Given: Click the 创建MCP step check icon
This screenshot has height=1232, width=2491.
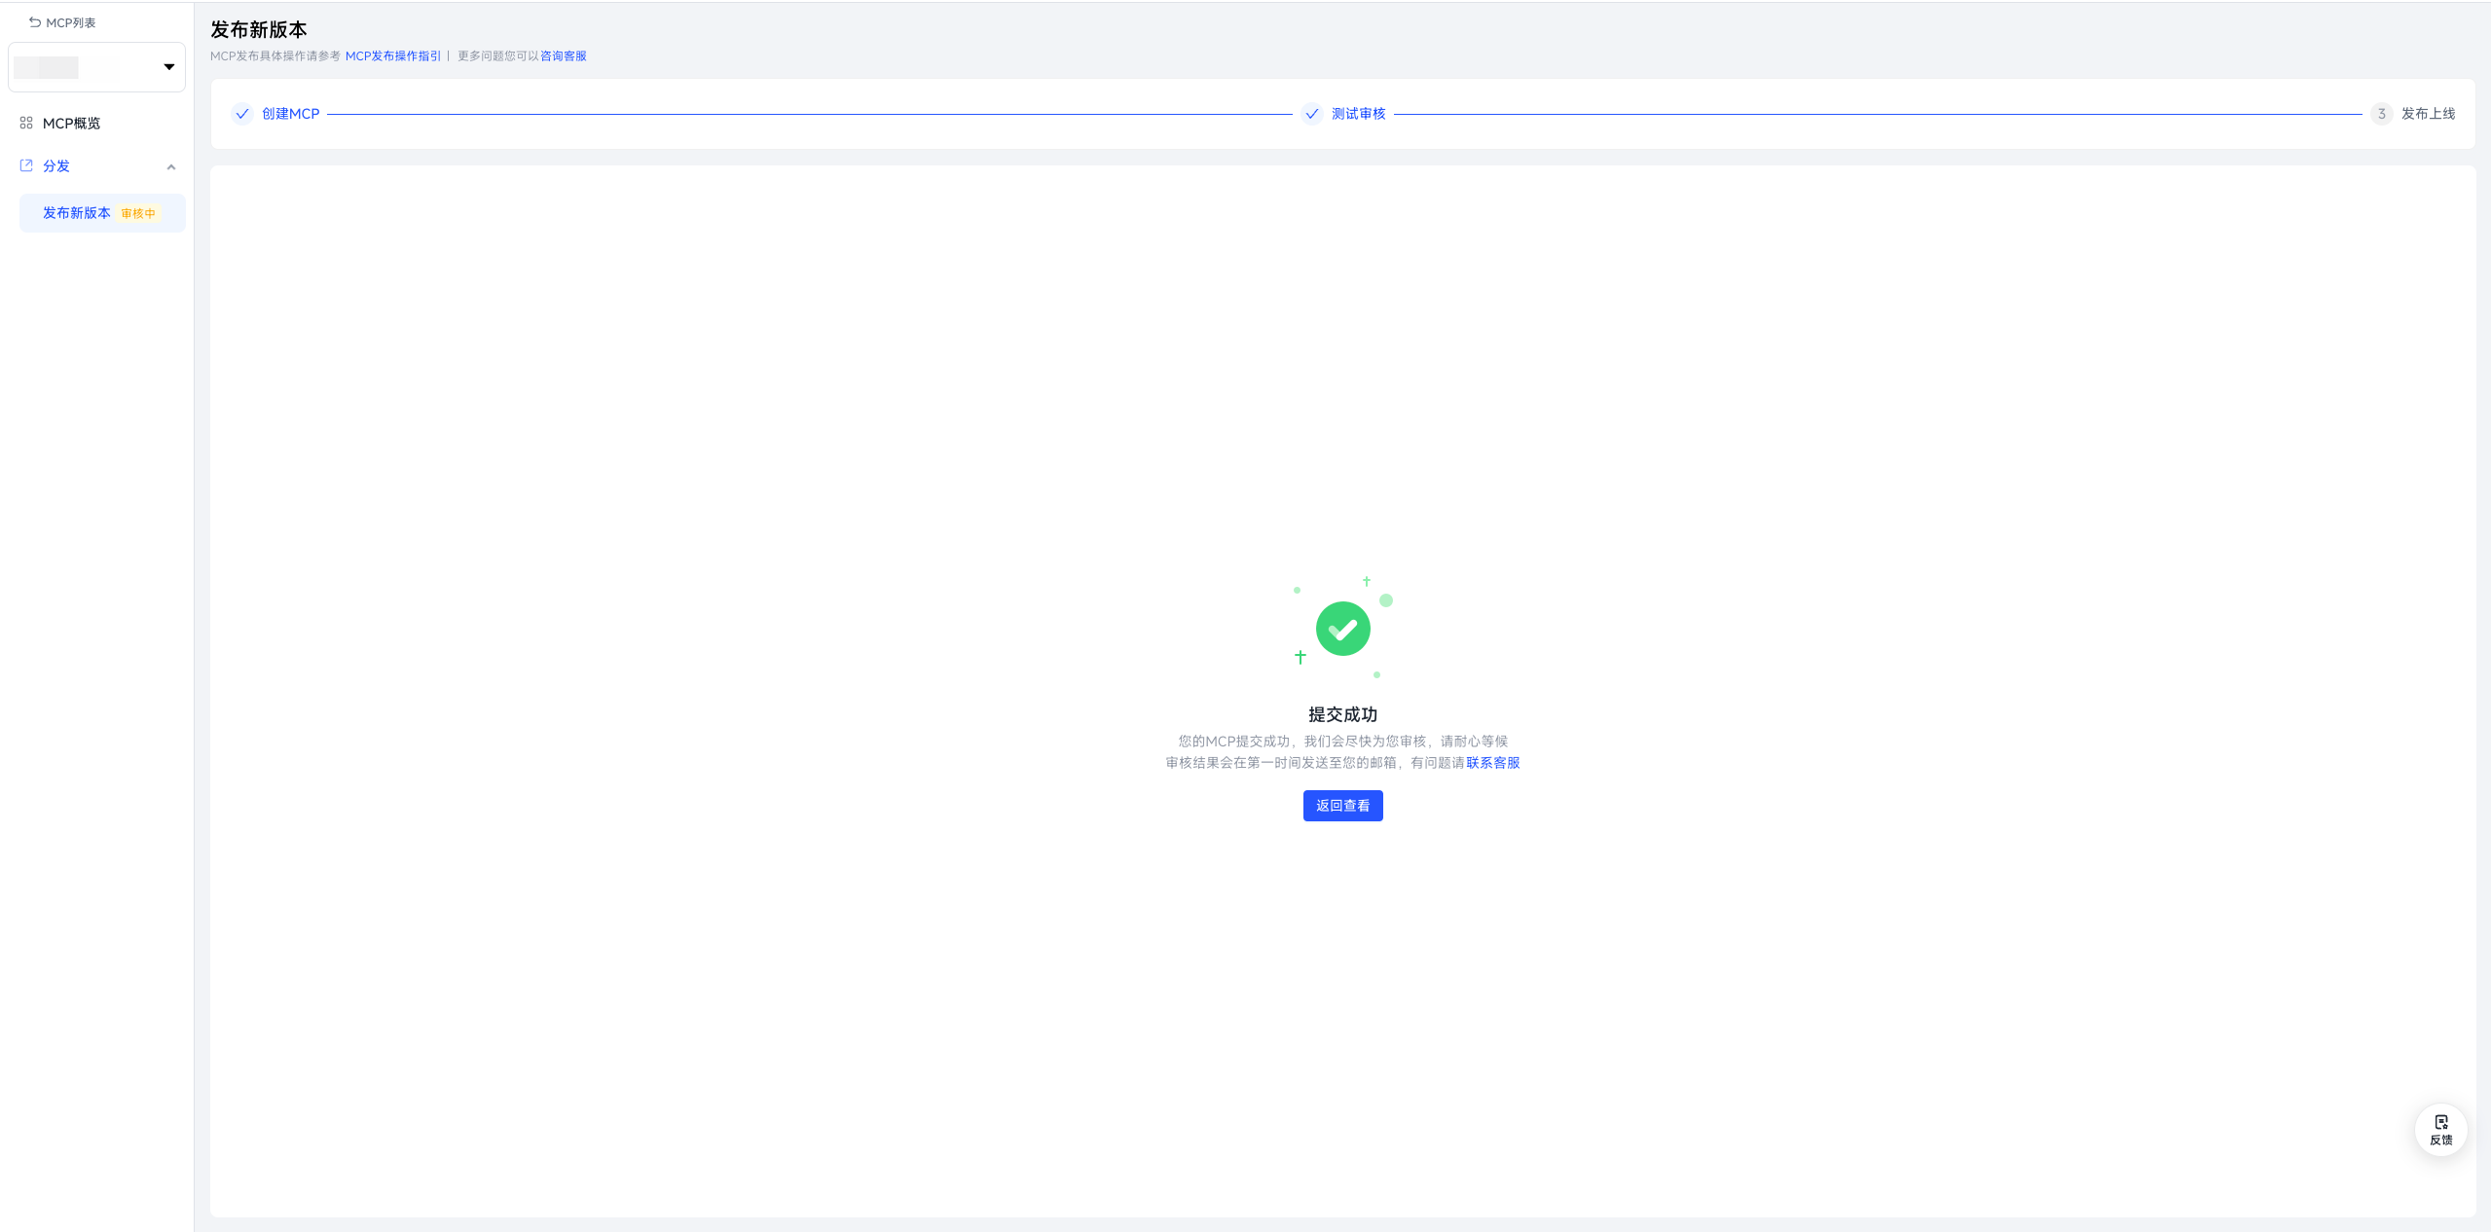Looking at the screenshot, I should tap(242, 114).
